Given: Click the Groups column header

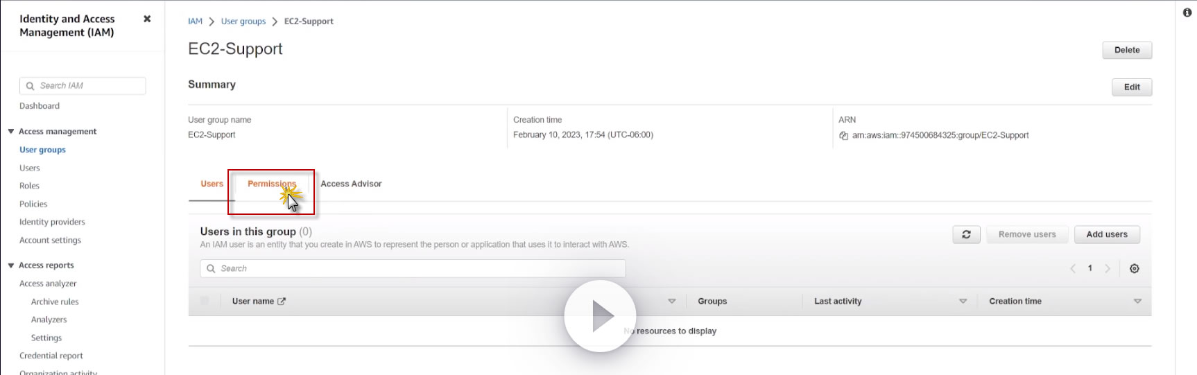Looking at the screenshot, I should pos(712,302).
